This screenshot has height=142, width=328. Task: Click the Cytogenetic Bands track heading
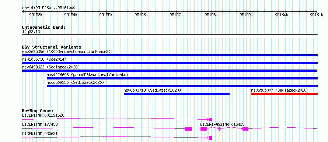(x=44, y=27)
